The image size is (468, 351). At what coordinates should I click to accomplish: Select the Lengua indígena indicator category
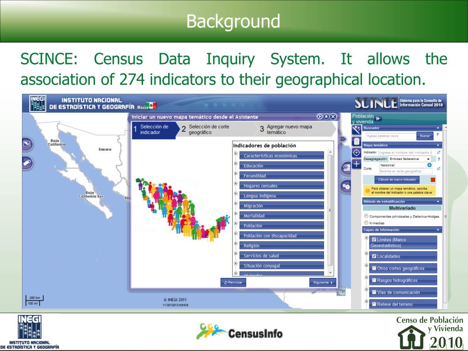point(282,196)
